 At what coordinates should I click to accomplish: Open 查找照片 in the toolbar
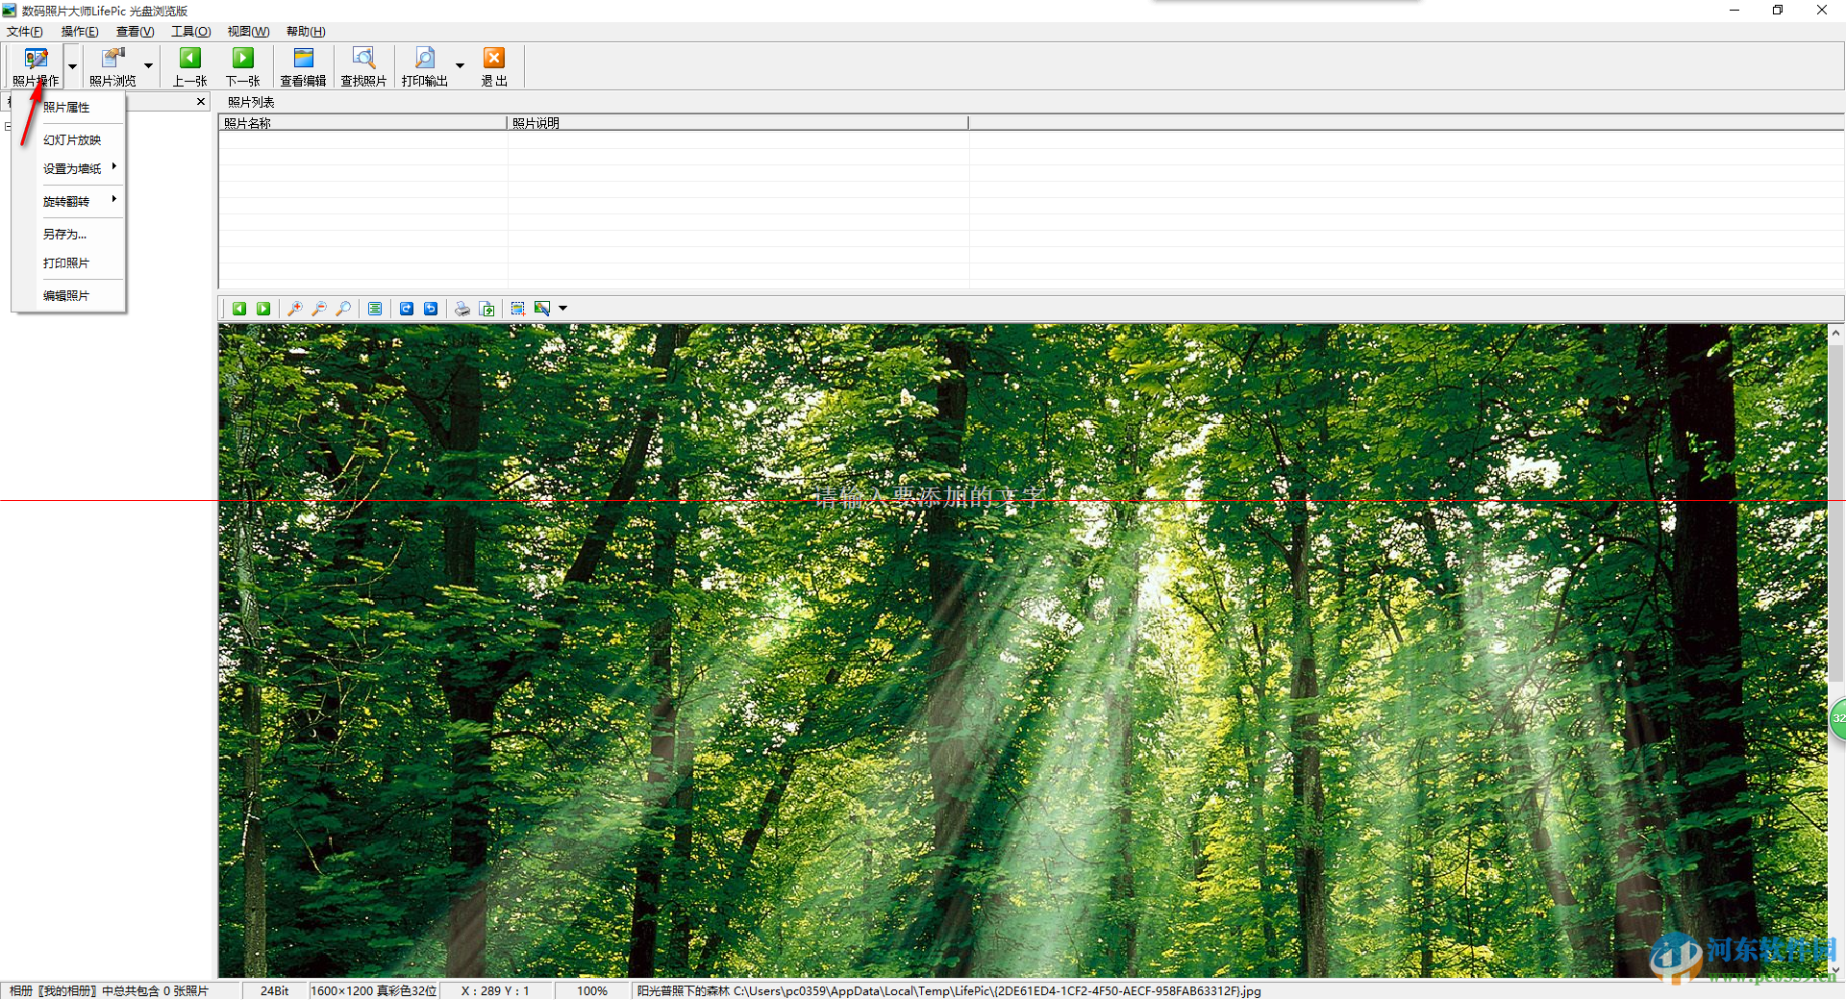[x=362, y=64]
